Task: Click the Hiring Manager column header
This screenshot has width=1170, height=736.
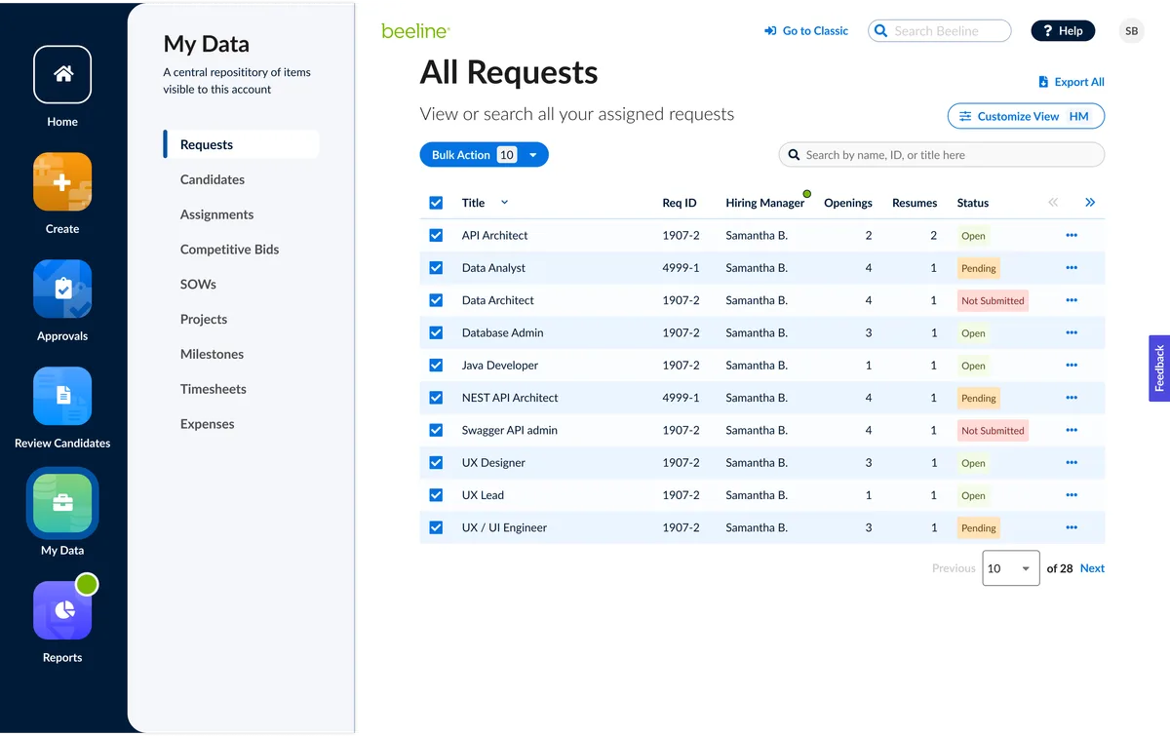Action: click(765, 203)
